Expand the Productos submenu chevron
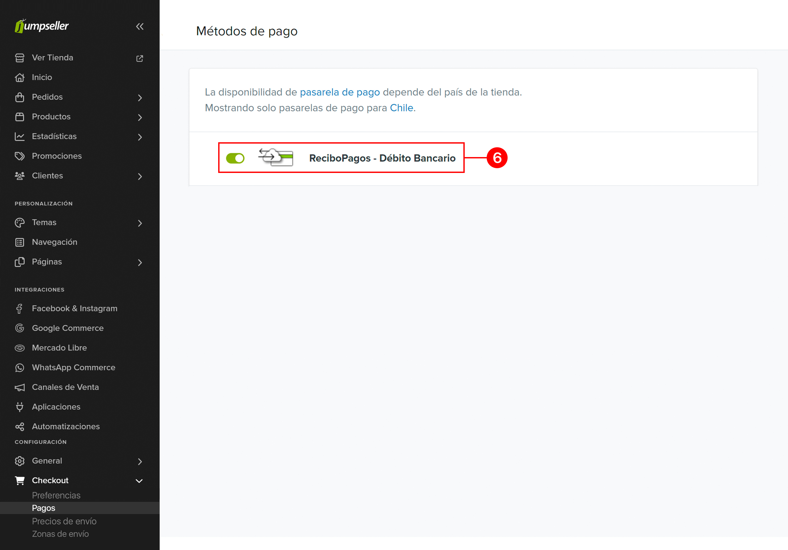Screen dimensions: 788x550 (140, 118)
